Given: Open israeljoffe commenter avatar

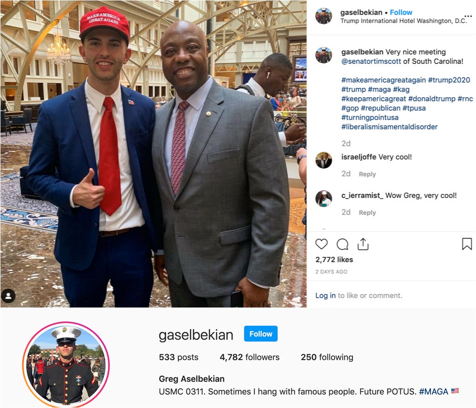Looking at the screenshot, I should click(x=324, y=160).
